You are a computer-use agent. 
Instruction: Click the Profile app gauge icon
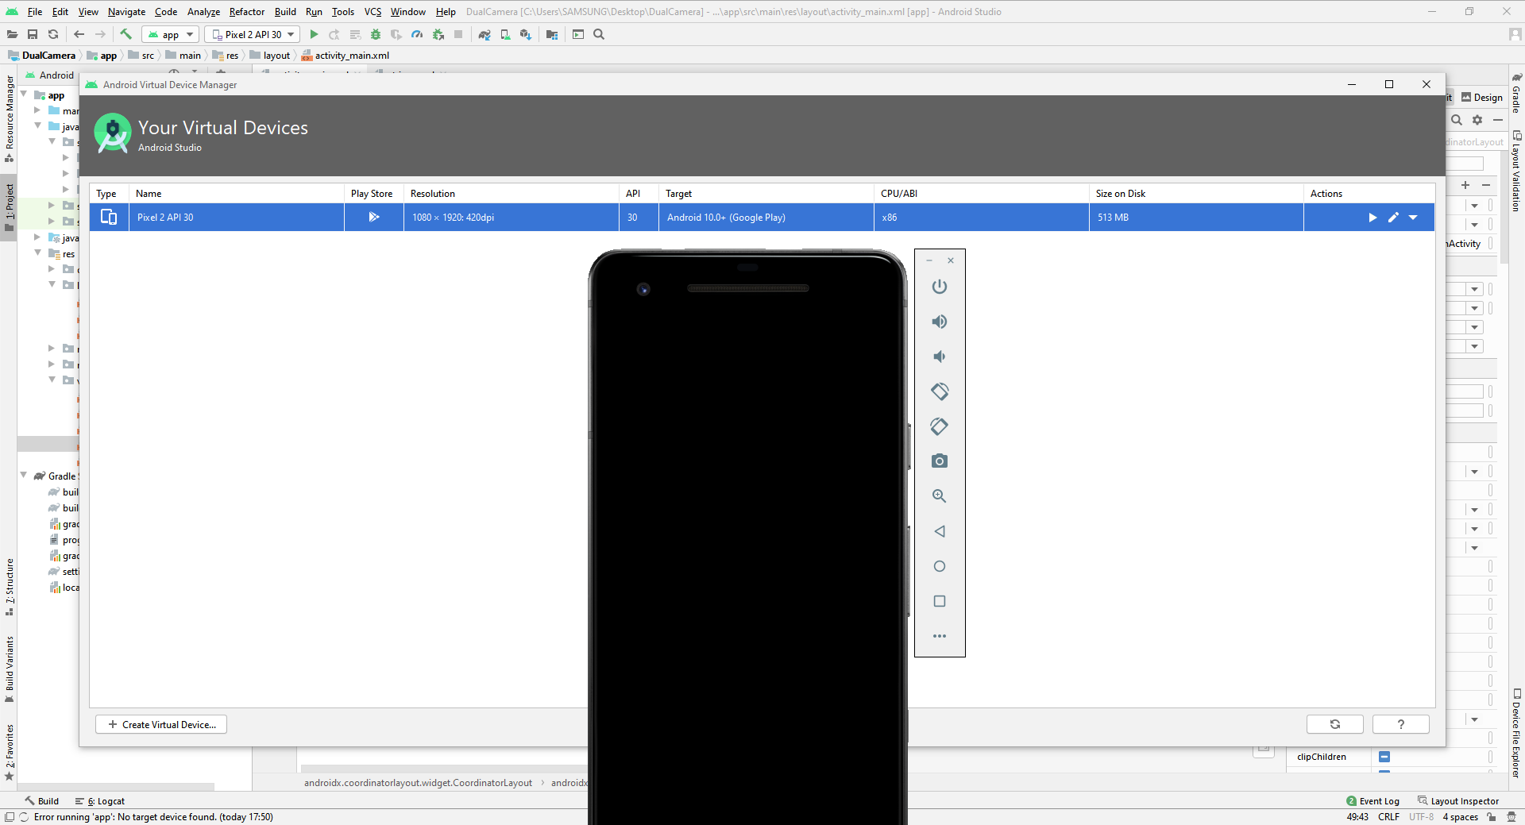coord(417,34)
